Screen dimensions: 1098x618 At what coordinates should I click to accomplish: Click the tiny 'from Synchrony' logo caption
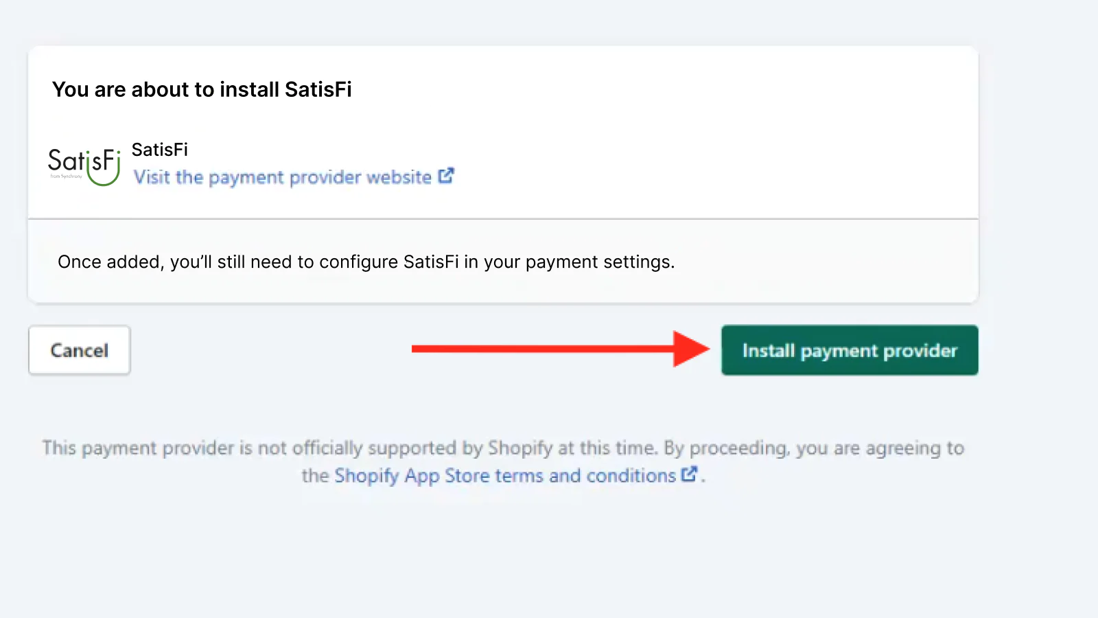[x=66, y=176]
